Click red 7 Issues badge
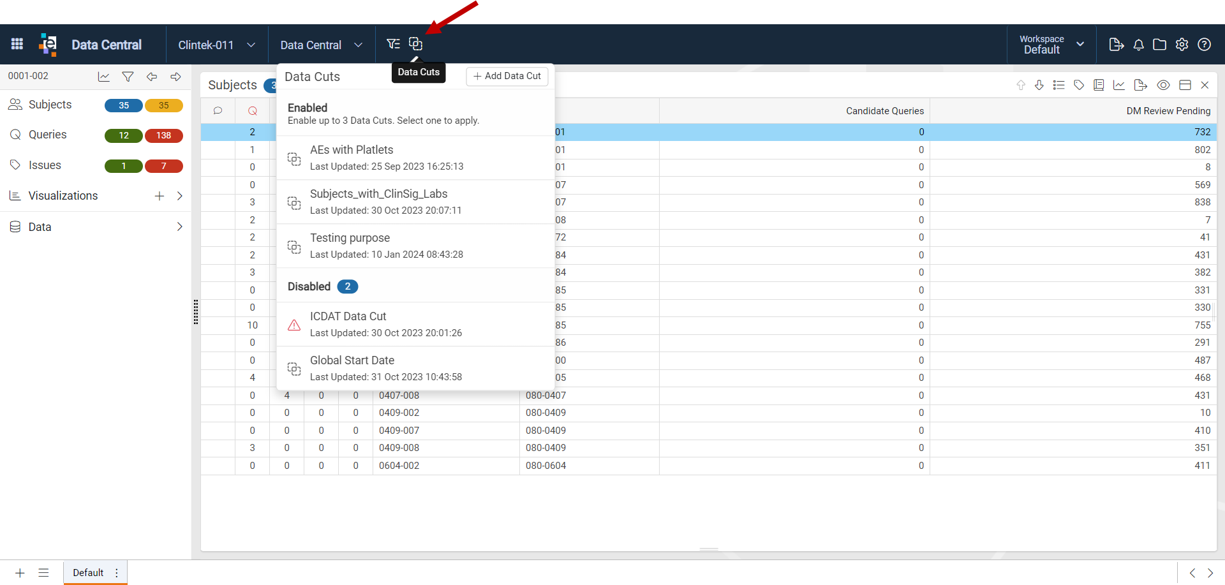1225x585 pixels. pyautogui.click(x=164, y=166)
